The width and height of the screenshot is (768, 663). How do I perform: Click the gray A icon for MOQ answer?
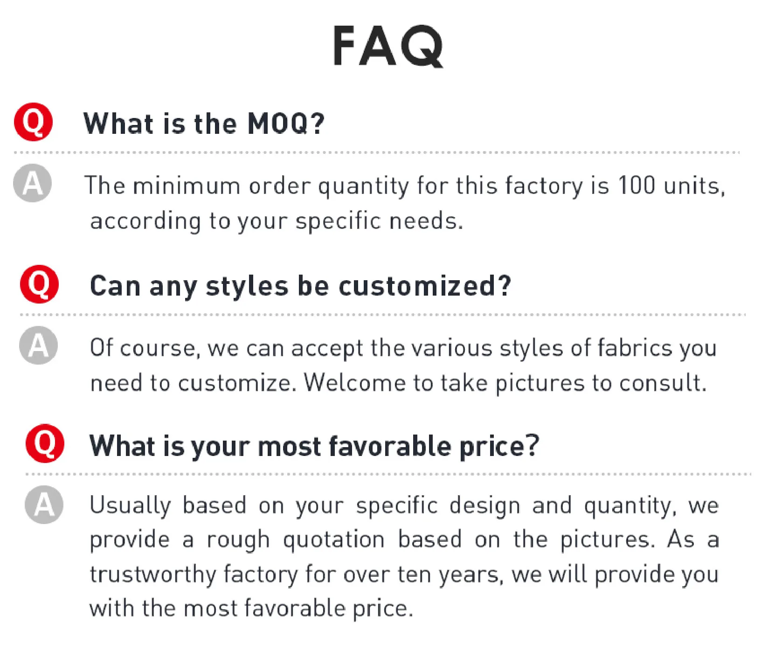[x=32, y=183]
